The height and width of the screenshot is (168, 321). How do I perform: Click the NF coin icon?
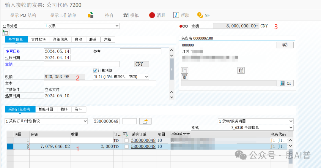pos(200,15)
